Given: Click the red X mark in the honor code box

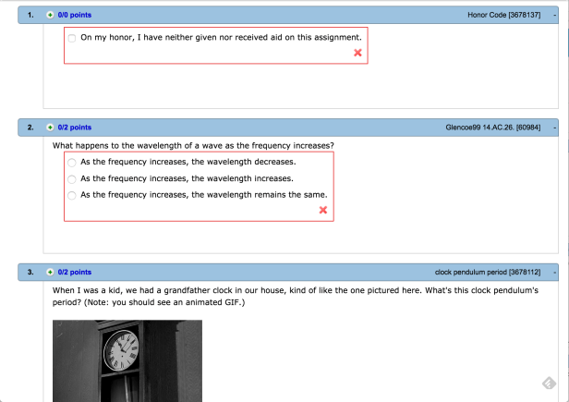Looking at the screenshot, I should [358, 54].
